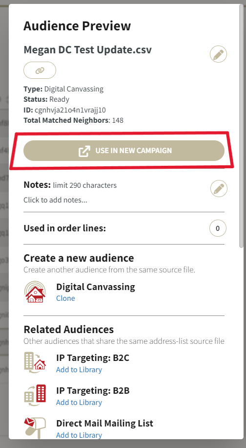The height and width of the screenshot is (448, 246).
Task: Click the Digital Canvassing house icon
Action: point(35,291)
